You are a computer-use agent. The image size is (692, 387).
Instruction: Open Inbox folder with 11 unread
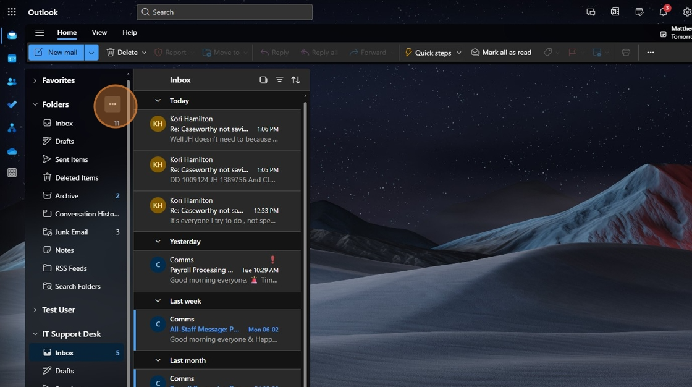[x=77, y=123]
